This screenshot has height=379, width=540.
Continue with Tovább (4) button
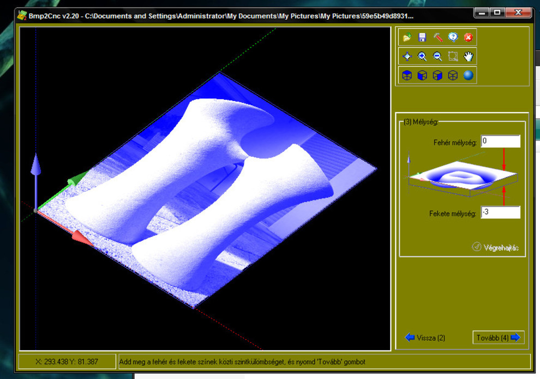pos(499,337)
